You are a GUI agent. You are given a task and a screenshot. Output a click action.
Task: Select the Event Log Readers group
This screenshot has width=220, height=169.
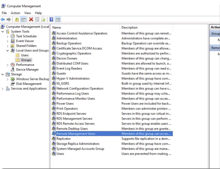pos(69,68)
